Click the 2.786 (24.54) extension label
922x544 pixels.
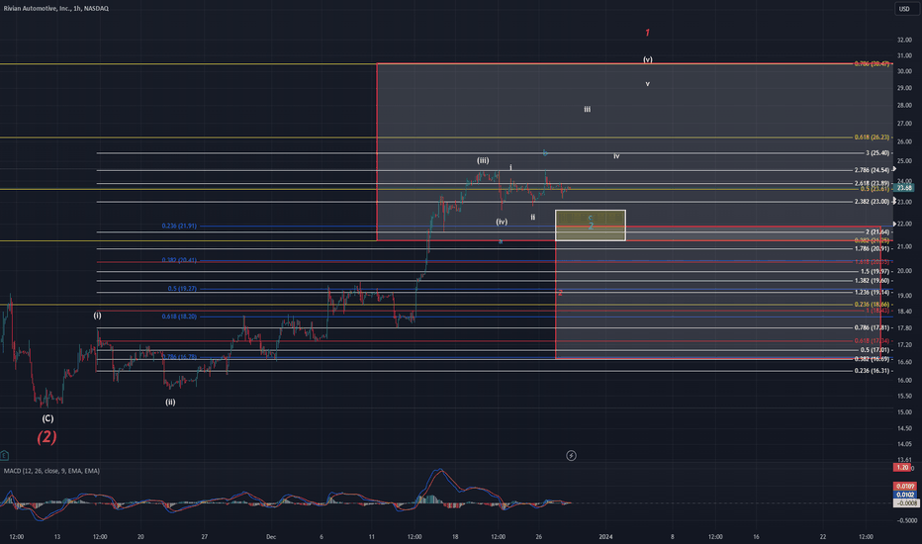(x=872, y=170)
